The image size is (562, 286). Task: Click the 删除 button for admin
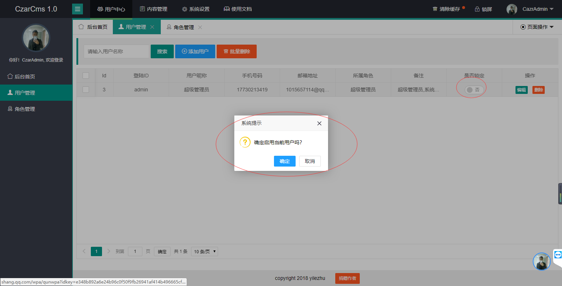(x=539, y=90)
